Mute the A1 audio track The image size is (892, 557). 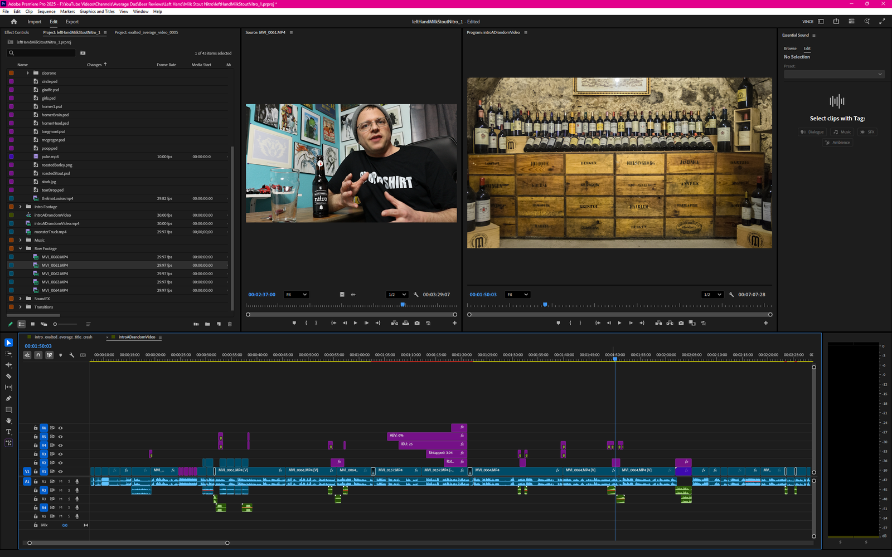tap(61, 481)
